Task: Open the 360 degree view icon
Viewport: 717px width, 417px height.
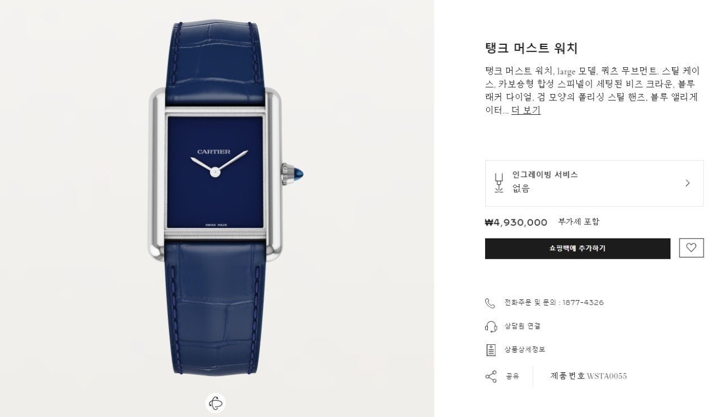Action: [216, 403]
